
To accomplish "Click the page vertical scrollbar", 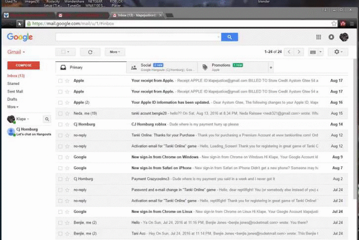I will [x=356, y=128].
